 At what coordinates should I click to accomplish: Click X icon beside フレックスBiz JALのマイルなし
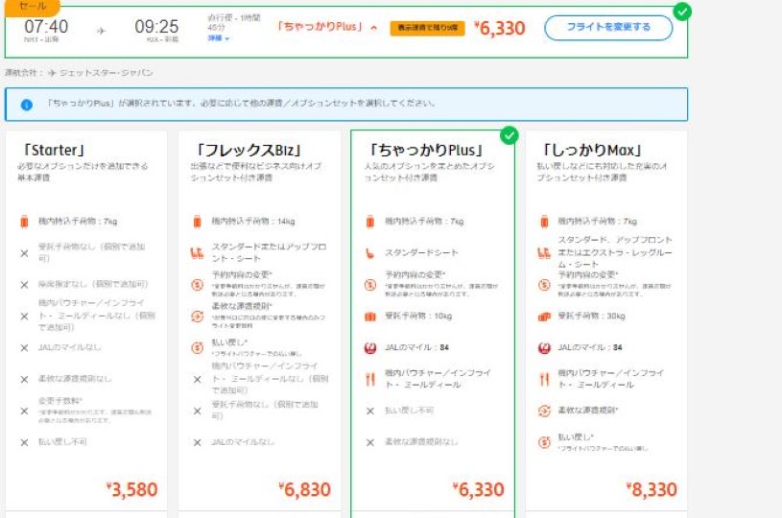(x=197, y=442)
